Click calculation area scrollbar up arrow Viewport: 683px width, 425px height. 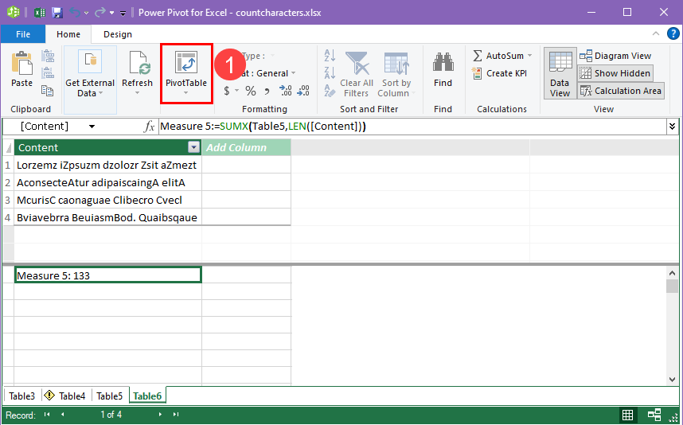tap(672, 273)
